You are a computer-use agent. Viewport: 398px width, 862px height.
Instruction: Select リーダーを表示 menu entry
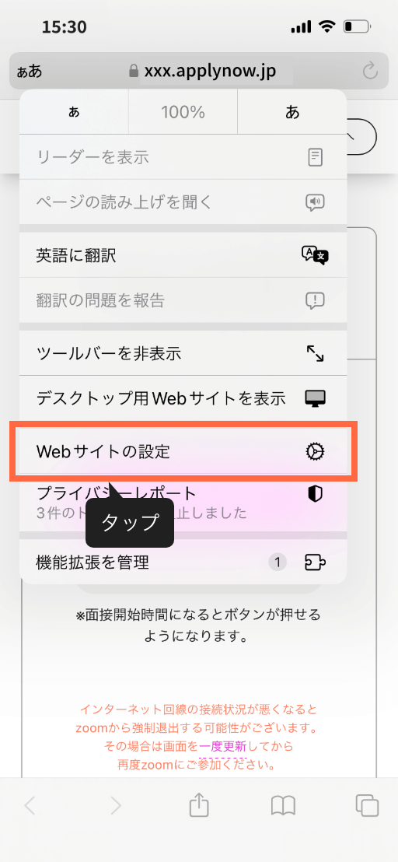click(183, 157)
